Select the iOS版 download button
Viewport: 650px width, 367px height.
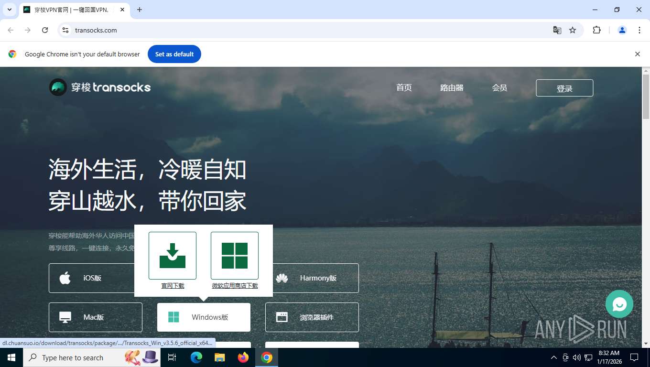point(91,278)
